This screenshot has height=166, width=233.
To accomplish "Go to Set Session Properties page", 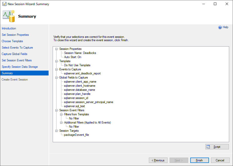I will click(x=15, y=35).
